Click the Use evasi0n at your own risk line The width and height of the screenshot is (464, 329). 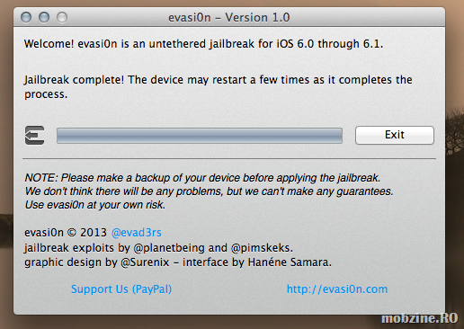click(x=95, y=205)
